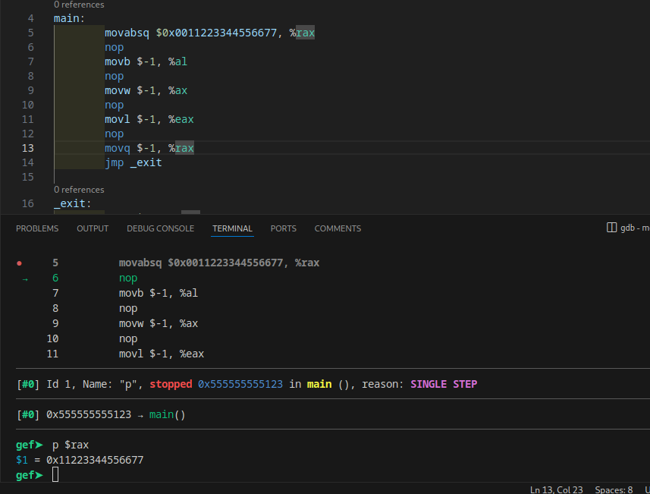Viewport: 650px width, 494px height.
Task: Focus the gef terminal prompt cursor
Action: coord(55,475)
